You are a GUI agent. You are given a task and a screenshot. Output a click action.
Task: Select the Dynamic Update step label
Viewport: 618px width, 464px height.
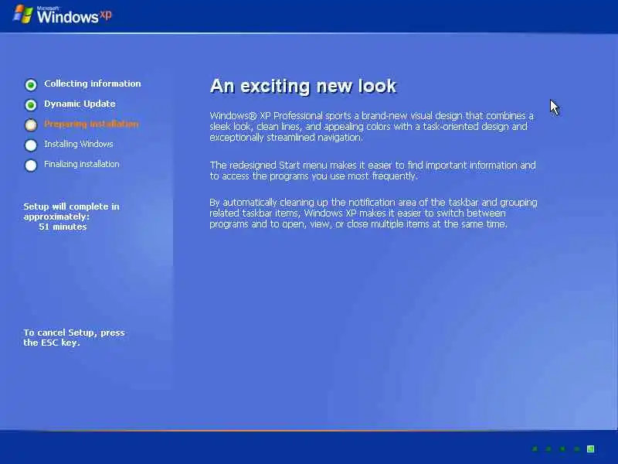pyautogui.click(x=80, y=104)
